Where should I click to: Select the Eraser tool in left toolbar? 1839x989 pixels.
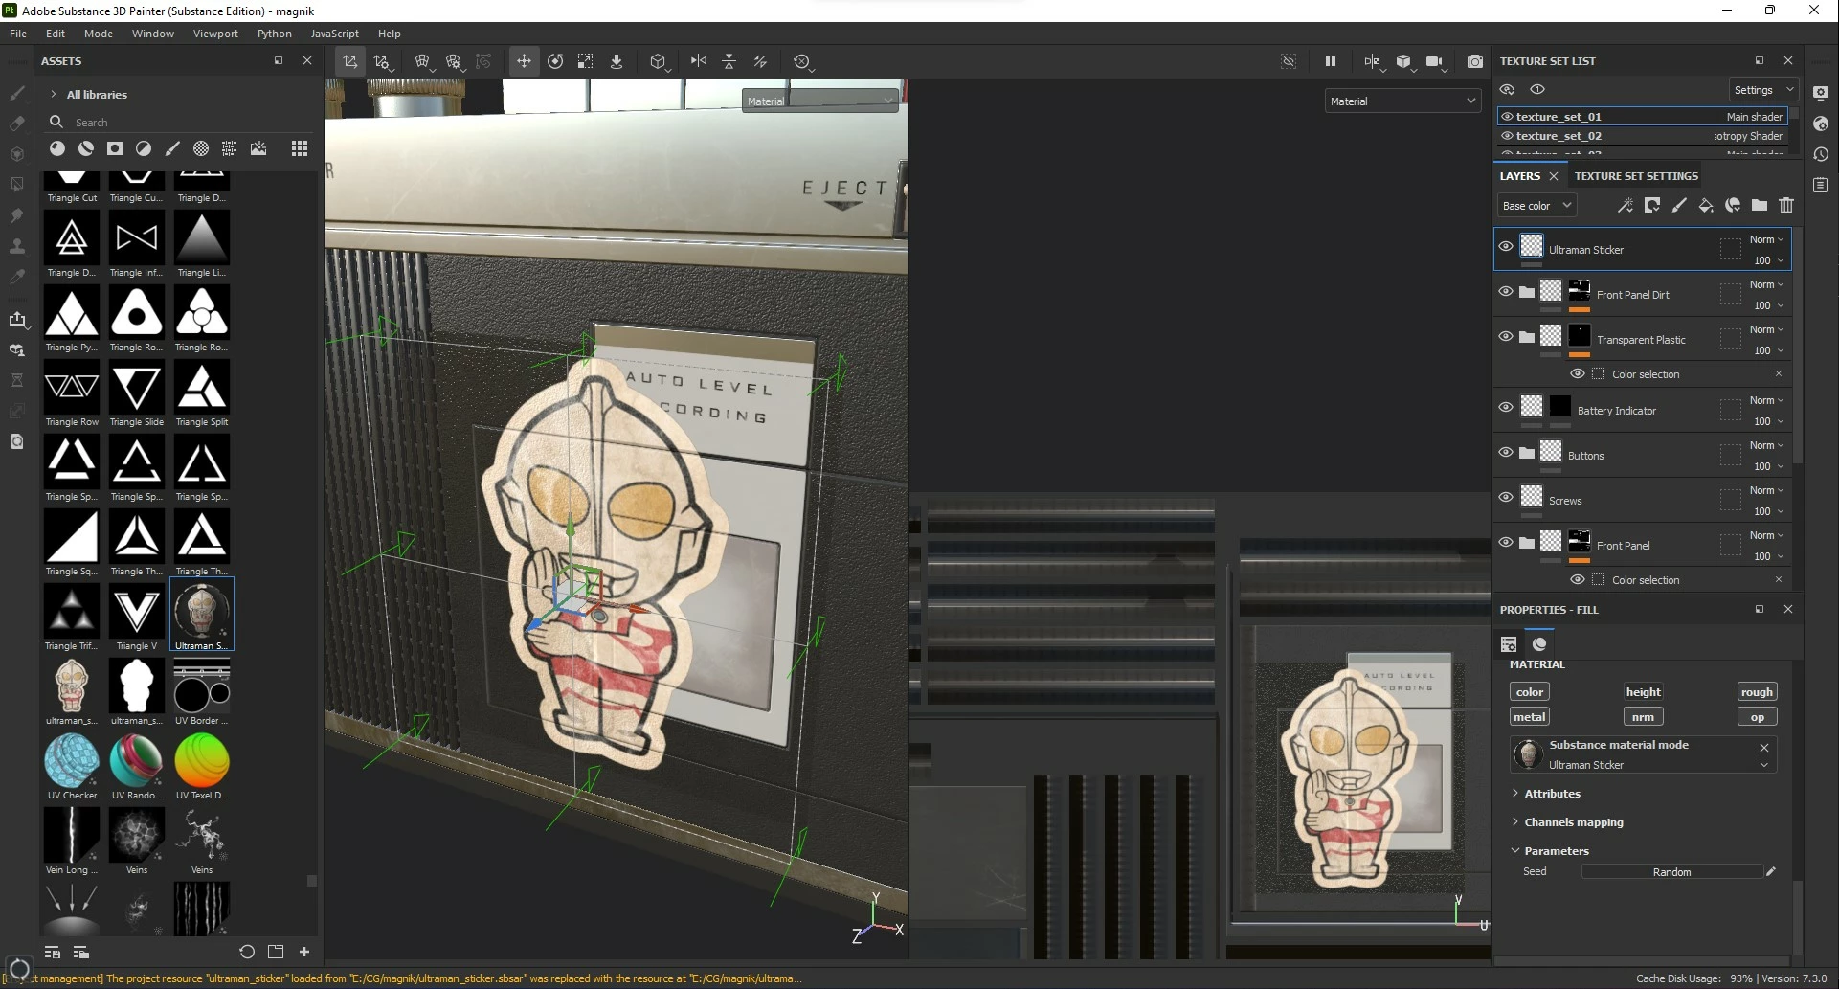(16, 124)
